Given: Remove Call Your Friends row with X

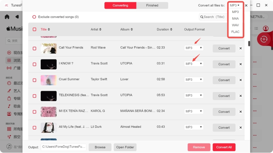Looking at the screenshot, I should (x=241, y=48).
